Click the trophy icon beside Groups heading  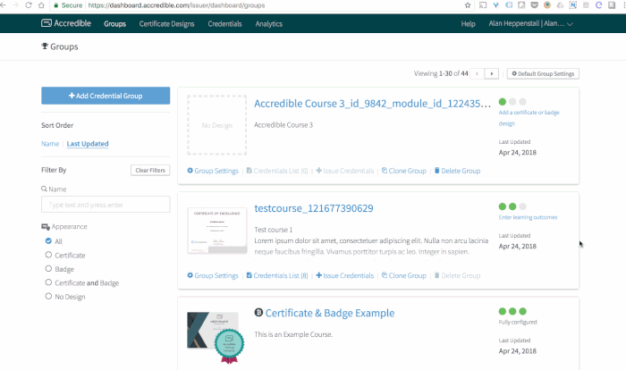click(45, 46)
